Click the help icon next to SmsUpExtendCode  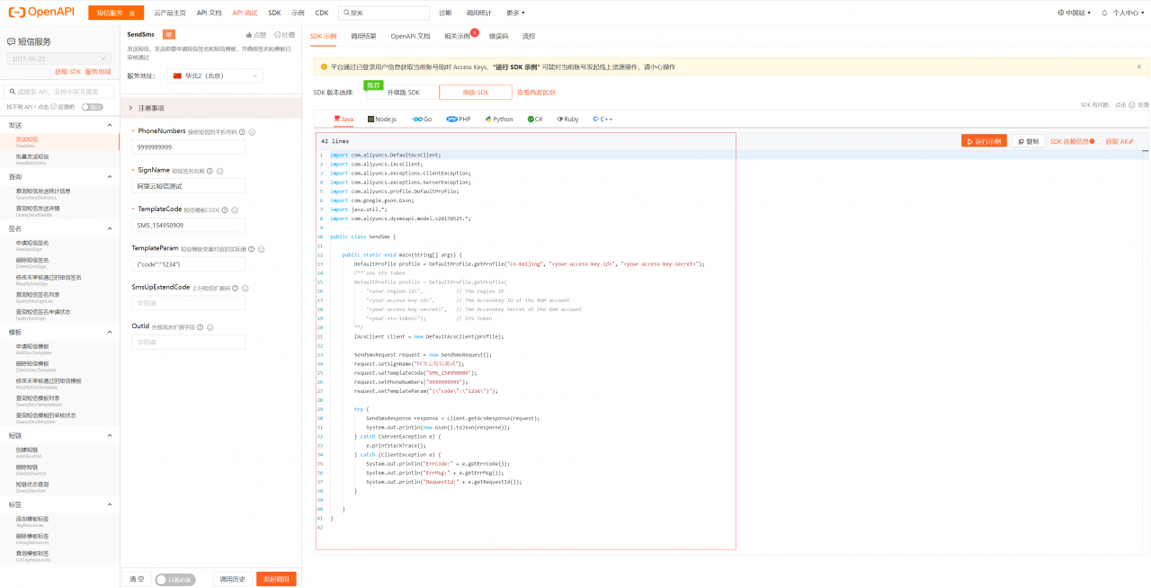pos(234,288)
